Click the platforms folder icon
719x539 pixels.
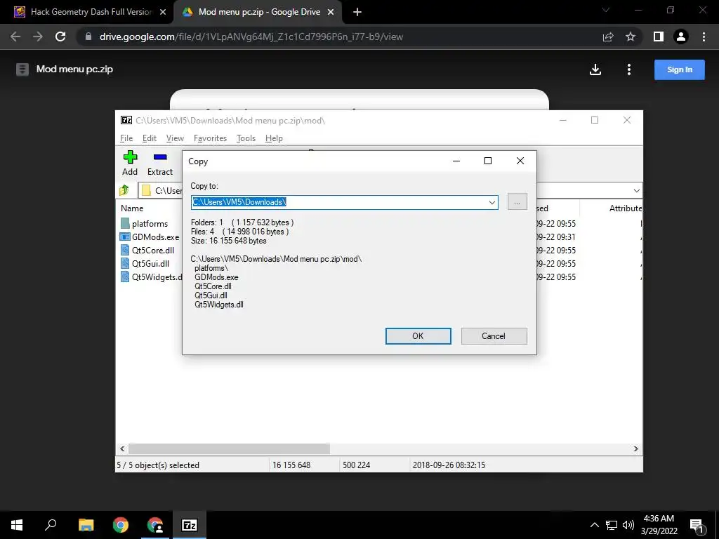click(x=125, y=223)
